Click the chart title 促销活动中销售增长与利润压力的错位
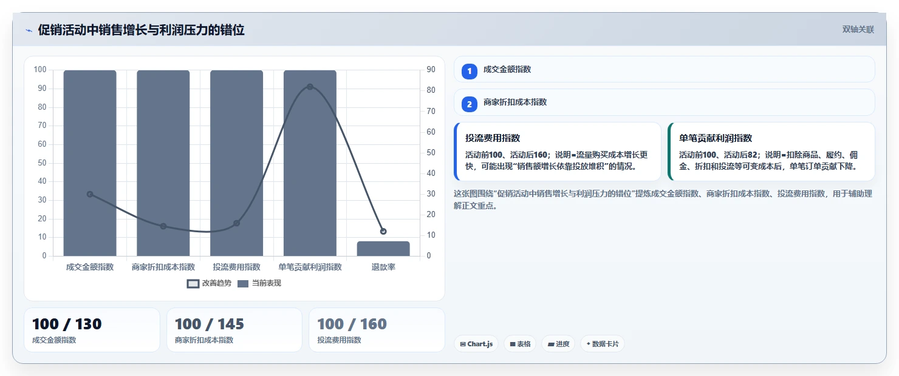 141,30
